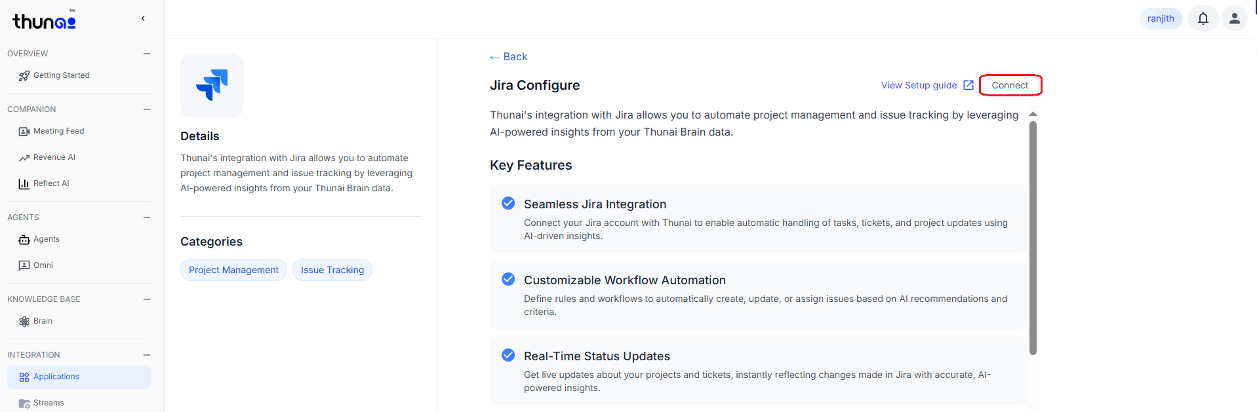Image resolution: width=1257 pixels, height=412 pixels.
Task: Collapse the INTEGRATION section
Action: coord(147,355)
